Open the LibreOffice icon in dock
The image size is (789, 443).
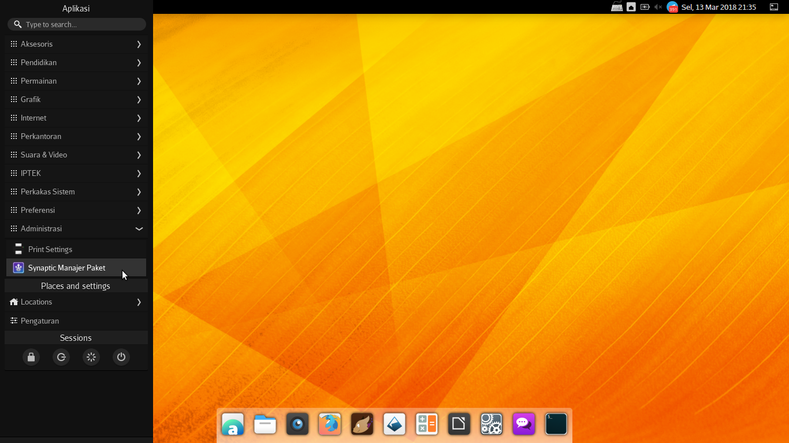point(459,425)
